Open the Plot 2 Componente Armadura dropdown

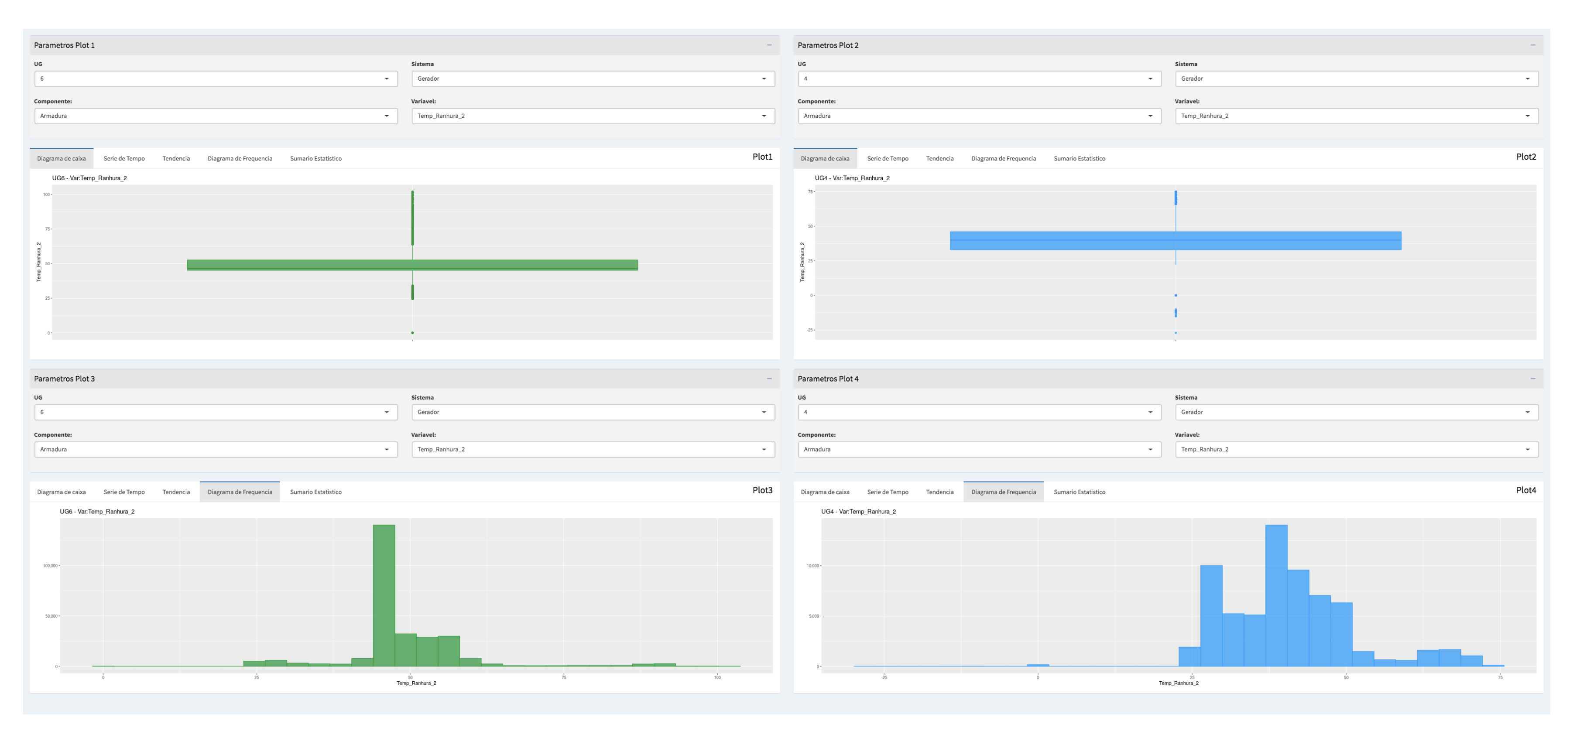click(979, 116)
